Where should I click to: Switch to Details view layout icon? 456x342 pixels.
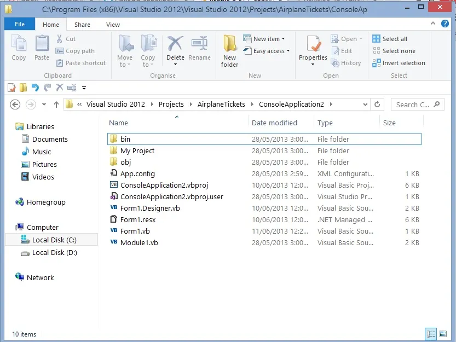point(431,334)
